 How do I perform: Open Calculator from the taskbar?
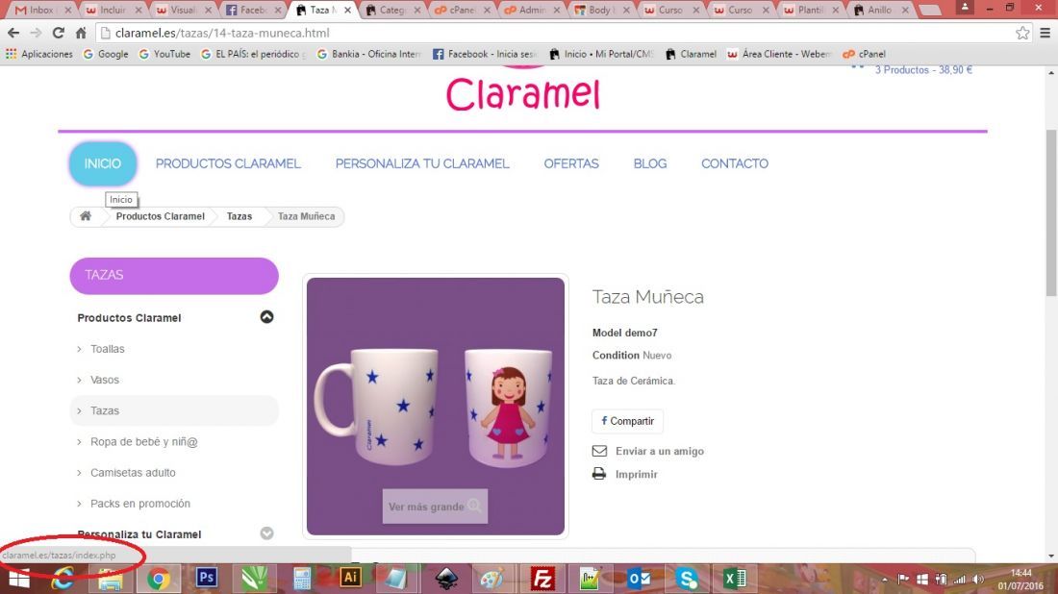click(x=302, y=578)
